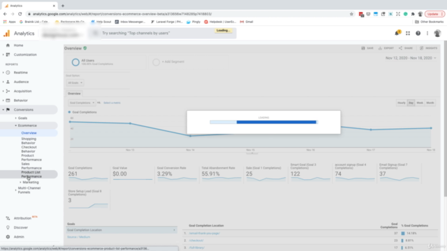
Task: Click the Conversions flag icon
Action: click(8, 109)
